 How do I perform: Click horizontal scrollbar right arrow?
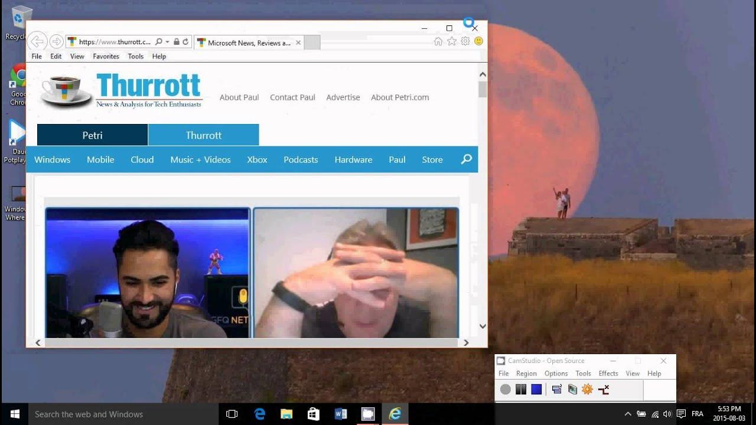466,342
